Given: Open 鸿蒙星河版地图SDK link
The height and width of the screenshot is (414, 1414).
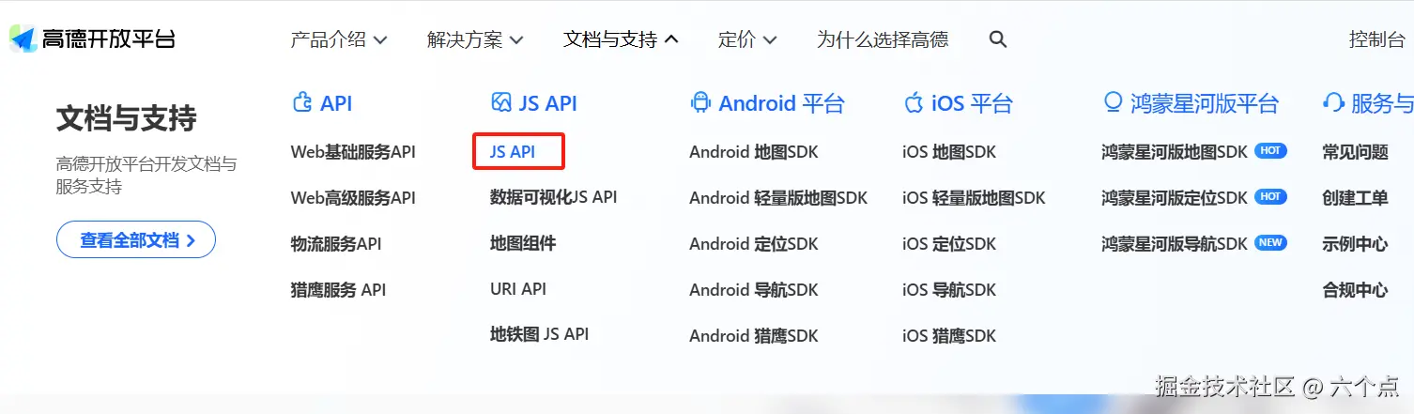Looking at the screenshot, I should (1175, 152).
